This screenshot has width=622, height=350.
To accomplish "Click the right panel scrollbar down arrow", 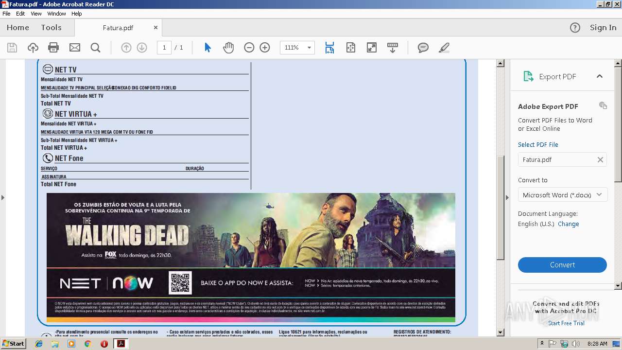I will [x=618, y=286].
